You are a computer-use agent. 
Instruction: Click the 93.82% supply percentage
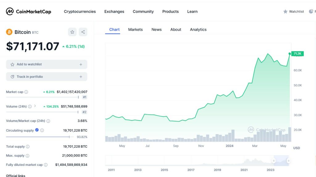[x=82, y=137]
